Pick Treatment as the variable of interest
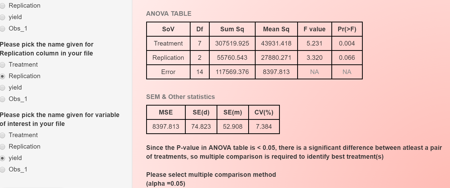This screenshot has width=450, height=188. pos(3,135)
